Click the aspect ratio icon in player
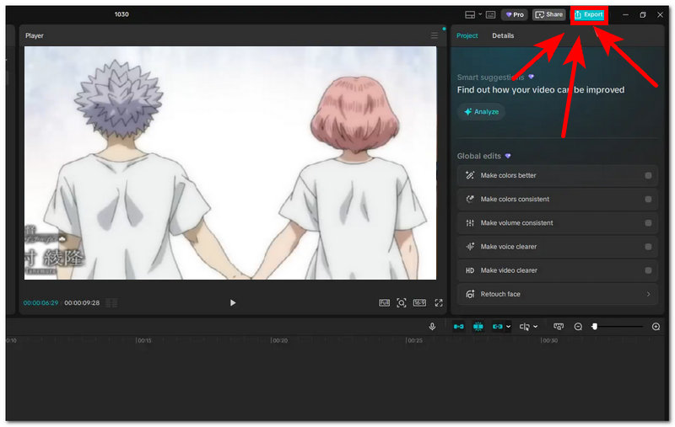This screenshot has width=675, height=427. click(419, 303)
